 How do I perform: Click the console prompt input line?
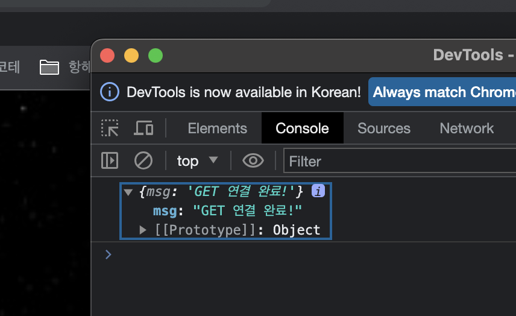309,254
